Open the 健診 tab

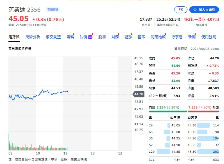[x=128, y=37]
